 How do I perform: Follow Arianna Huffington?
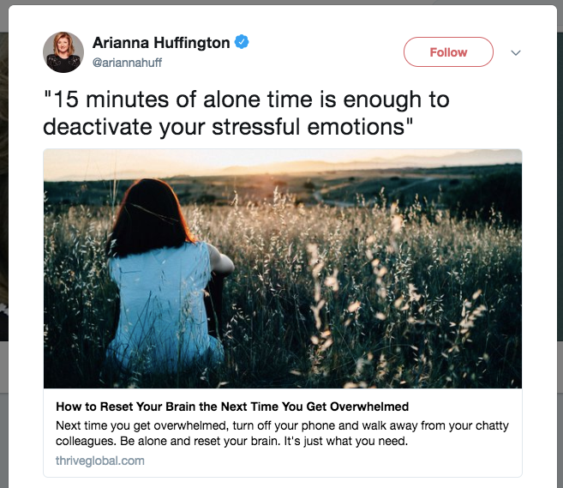(448, 52)
